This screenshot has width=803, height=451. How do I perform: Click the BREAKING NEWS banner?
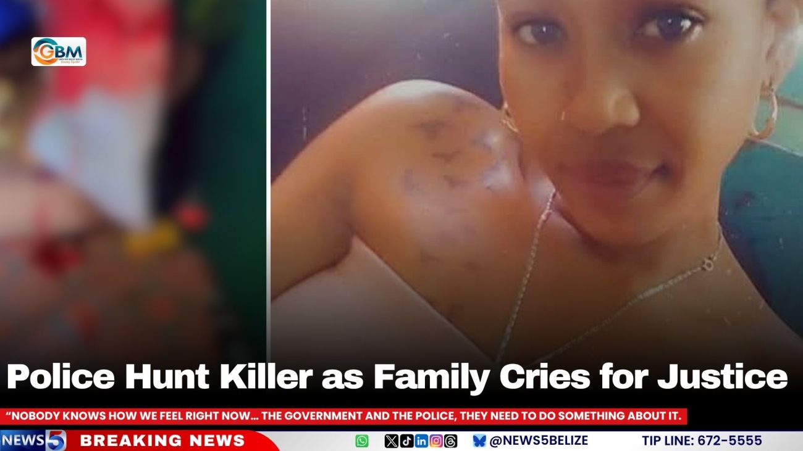[x=162, y=441]
